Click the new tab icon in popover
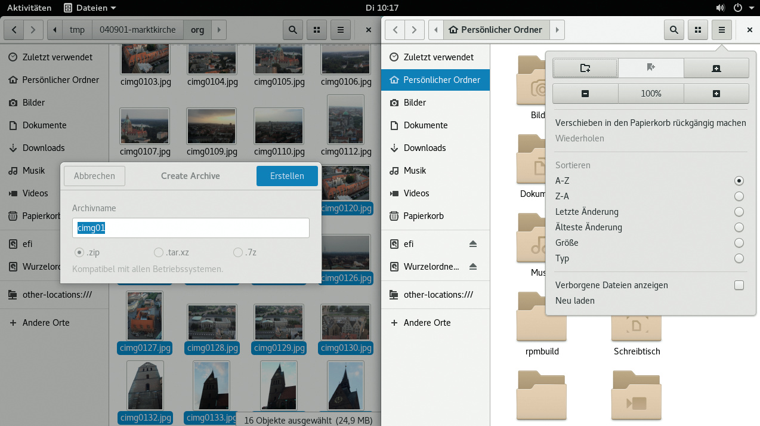This screenshot has height=426, width=760. tap(716, 68)
